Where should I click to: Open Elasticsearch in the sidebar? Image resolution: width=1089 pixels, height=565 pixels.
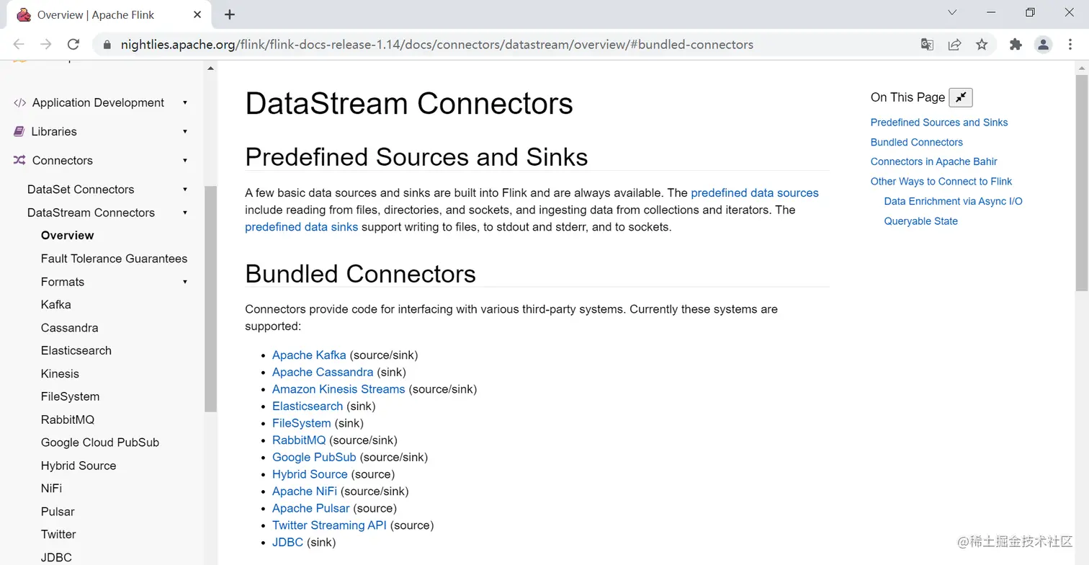click(x=76, y=351)
